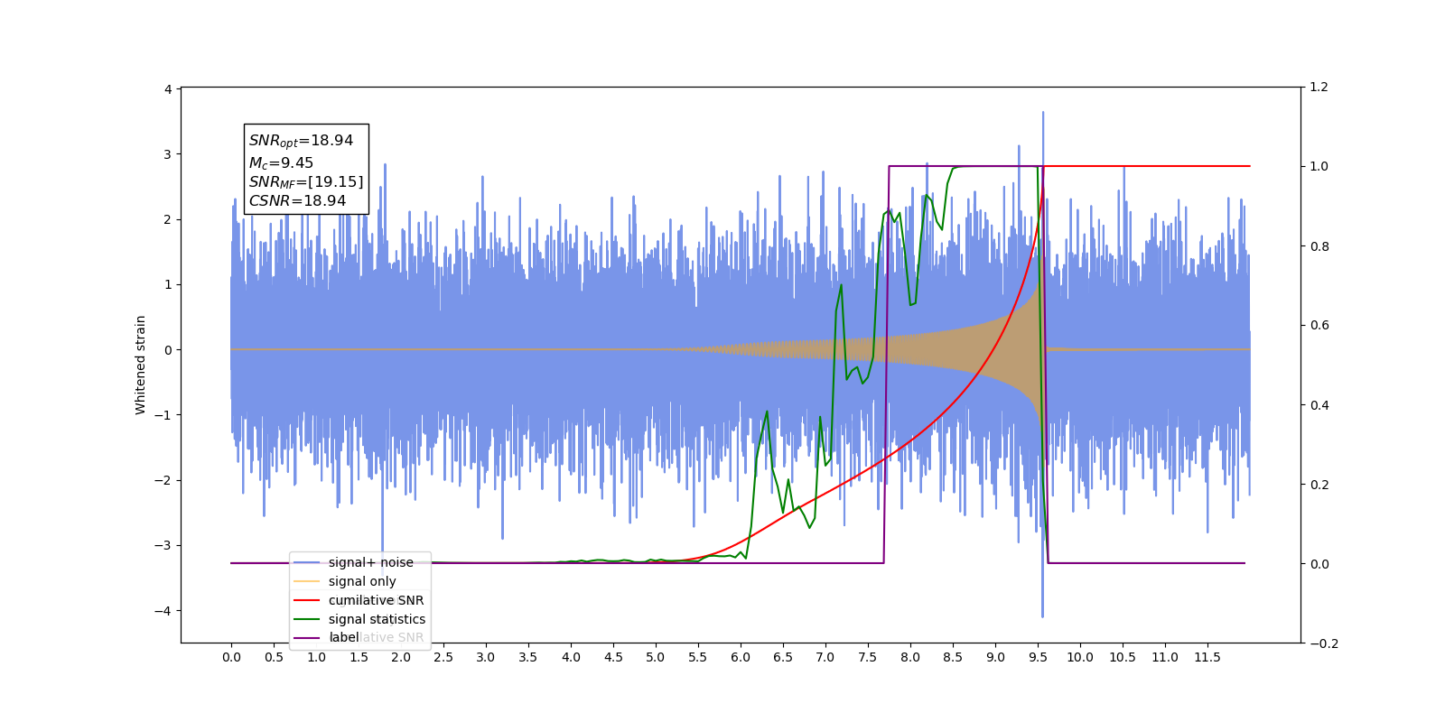Click the SNRopt=18.94 annotation text
The image size is (1445, 722).
tap(302, 141)
